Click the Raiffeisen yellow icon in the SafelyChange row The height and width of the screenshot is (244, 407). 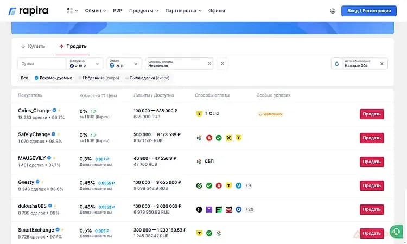point(228,138)
